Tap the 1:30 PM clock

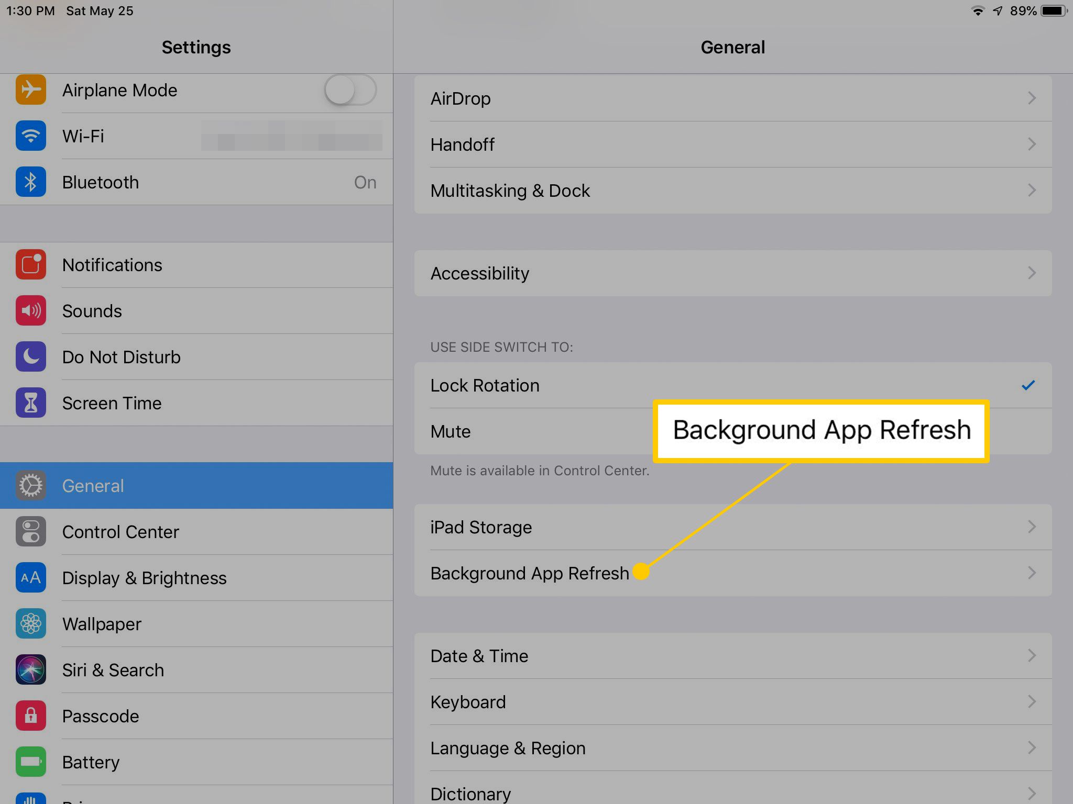[x=30, y=11]
